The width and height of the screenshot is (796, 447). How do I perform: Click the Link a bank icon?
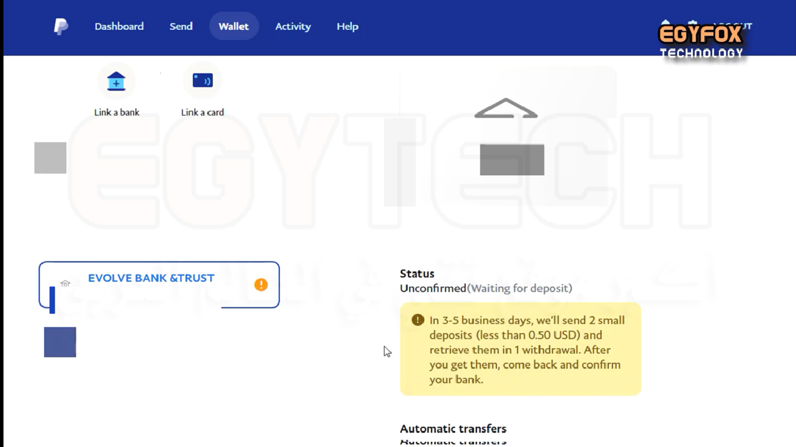[117, 81]
